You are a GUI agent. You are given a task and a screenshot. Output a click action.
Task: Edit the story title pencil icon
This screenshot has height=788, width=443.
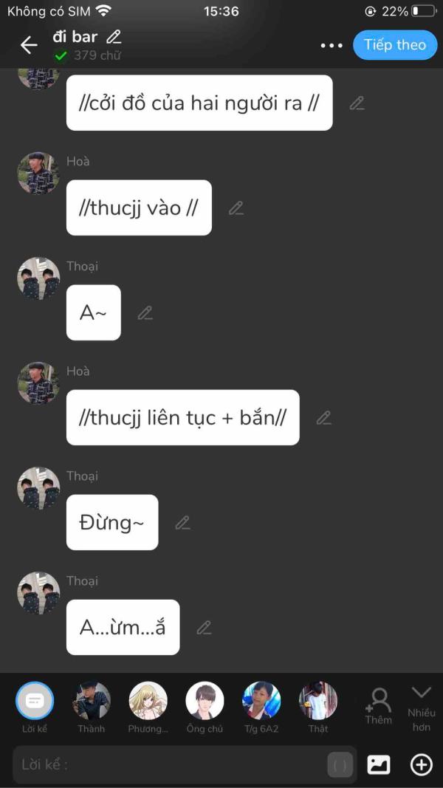click(114, 37)
